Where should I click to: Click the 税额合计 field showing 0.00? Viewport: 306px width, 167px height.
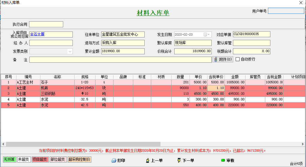[252, 51]
